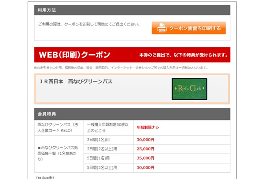
Task: Select the WEB(印刷)クーポン banner title
Action: coord(74,55)
